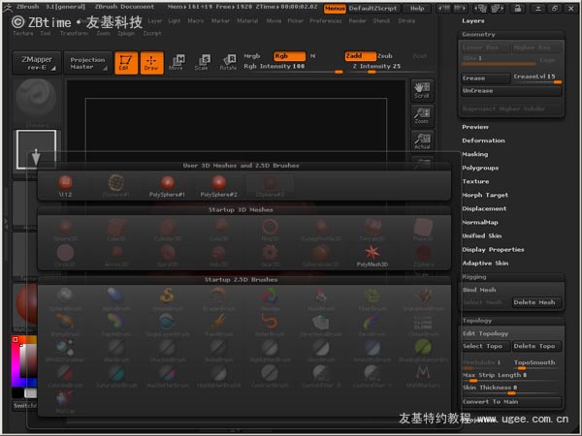Choose the MultiMarkers tool

pos(423,376)
